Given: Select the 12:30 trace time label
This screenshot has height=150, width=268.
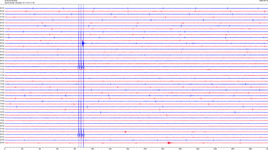Looking at the screenshot, I should coord(2,81).
